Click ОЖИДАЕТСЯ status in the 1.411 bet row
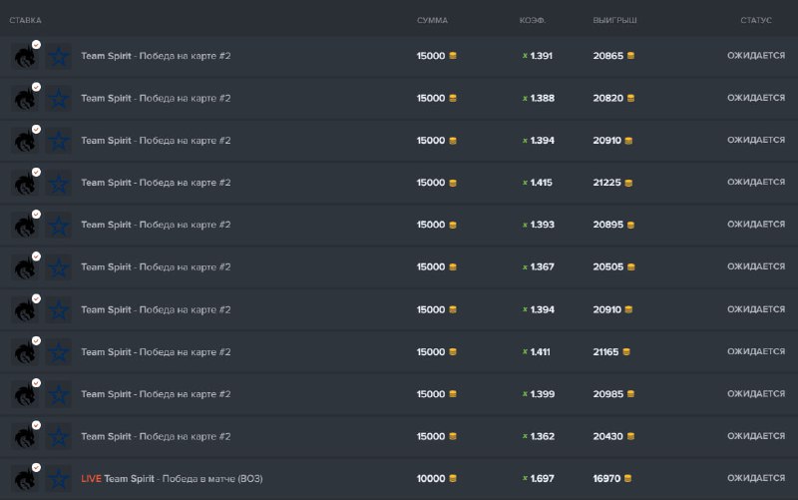798x500 pixels. tap(755, 352)
